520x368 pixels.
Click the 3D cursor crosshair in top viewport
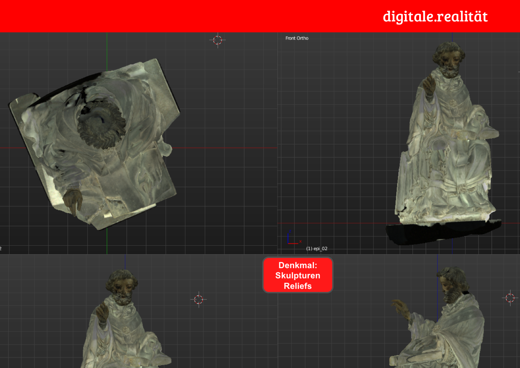pos(218,40)
